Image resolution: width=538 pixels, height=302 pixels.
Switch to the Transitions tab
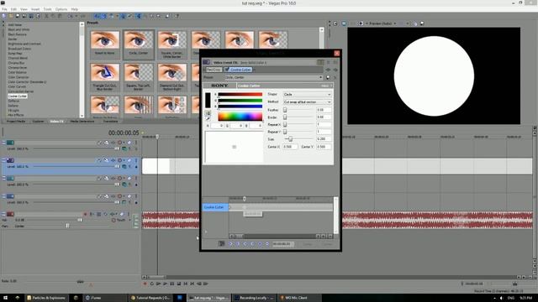coord(110,121)
